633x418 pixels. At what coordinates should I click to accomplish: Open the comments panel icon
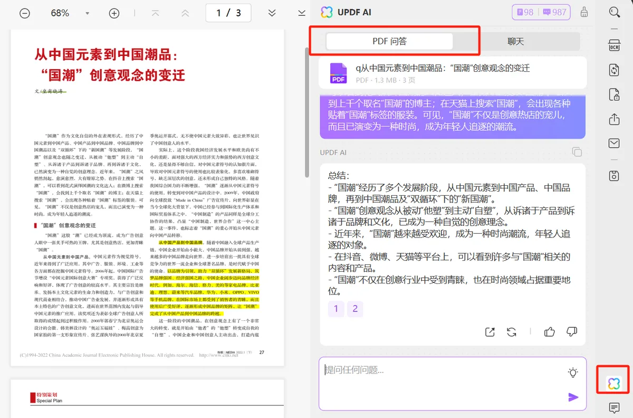coord(614,407)
